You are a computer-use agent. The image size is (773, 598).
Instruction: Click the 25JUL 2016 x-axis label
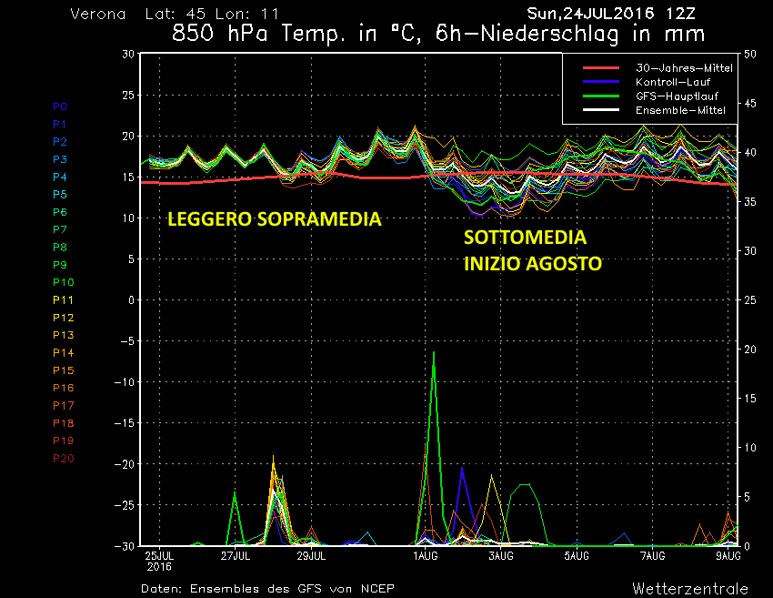tap(159, 561)
